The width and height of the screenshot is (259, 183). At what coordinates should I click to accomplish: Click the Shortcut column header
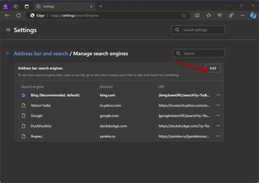click(106, 87)
